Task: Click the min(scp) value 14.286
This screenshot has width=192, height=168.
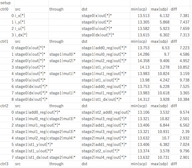Action: [143, 54]
